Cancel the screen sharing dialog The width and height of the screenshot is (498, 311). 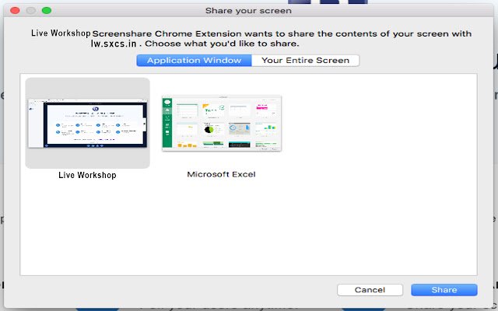pyautogui.click(x=370, y=290)
